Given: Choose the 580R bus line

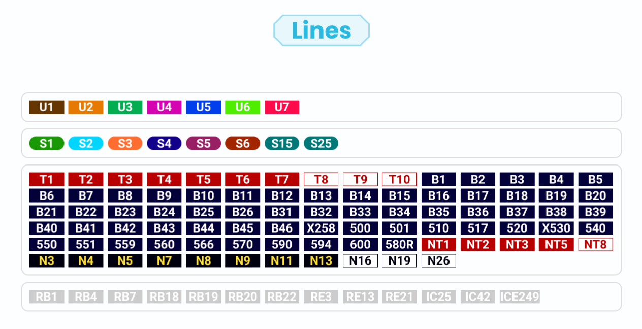Looking at the screenshot, I should click(x=399, y=245).
